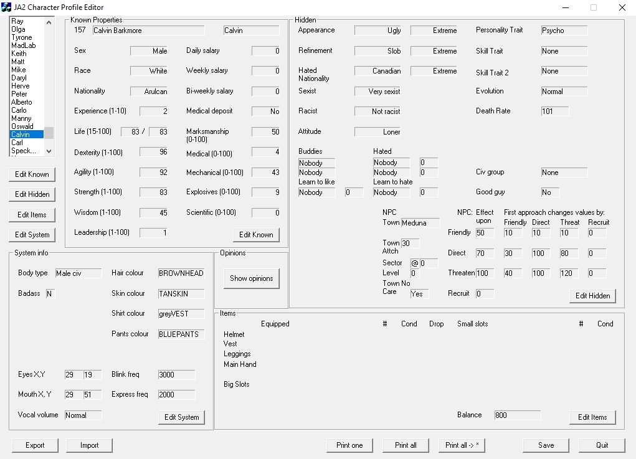636x459 pixels.
Task: Click the Badass field showing N
Action: (50, 293)
